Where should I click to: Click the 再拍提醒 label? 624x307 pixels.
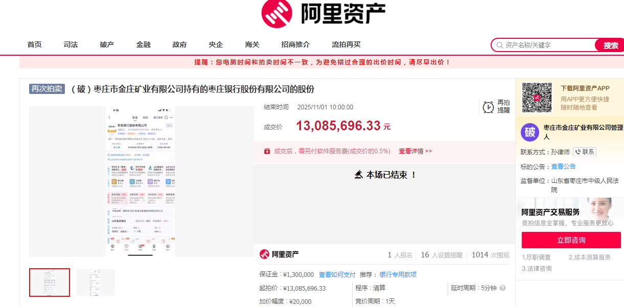(x=504, y=106)
